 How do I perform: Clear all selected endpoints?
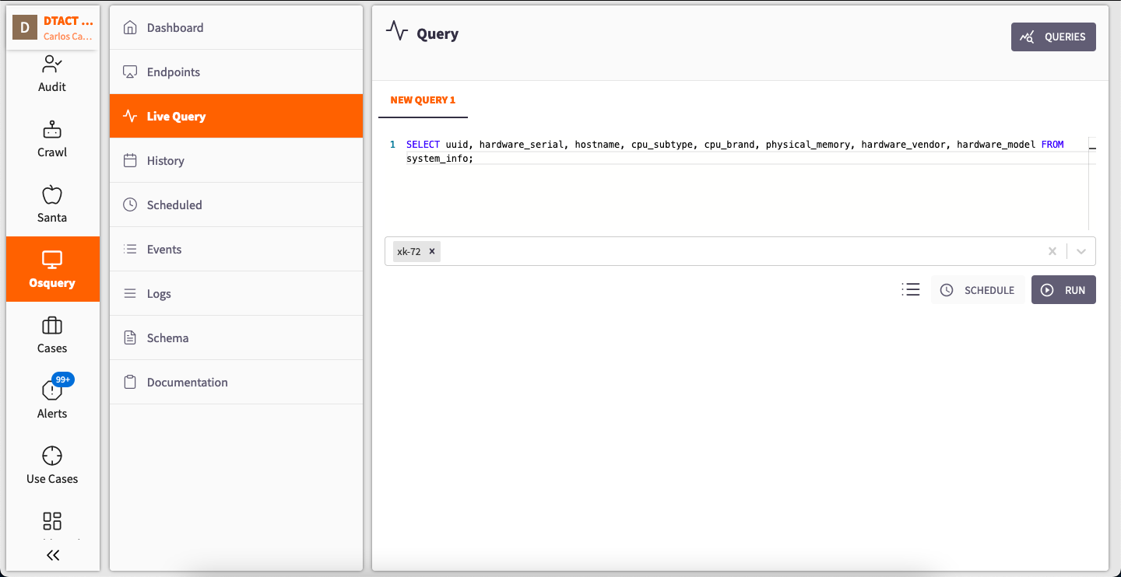point(1052,251)
